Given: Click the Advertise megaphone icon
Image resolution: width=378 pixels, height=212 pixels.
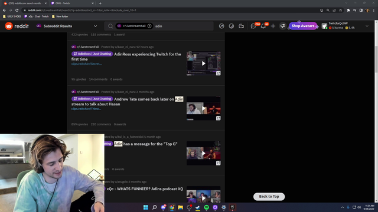Looking at the screenshot, I should [x=283, y=26].
